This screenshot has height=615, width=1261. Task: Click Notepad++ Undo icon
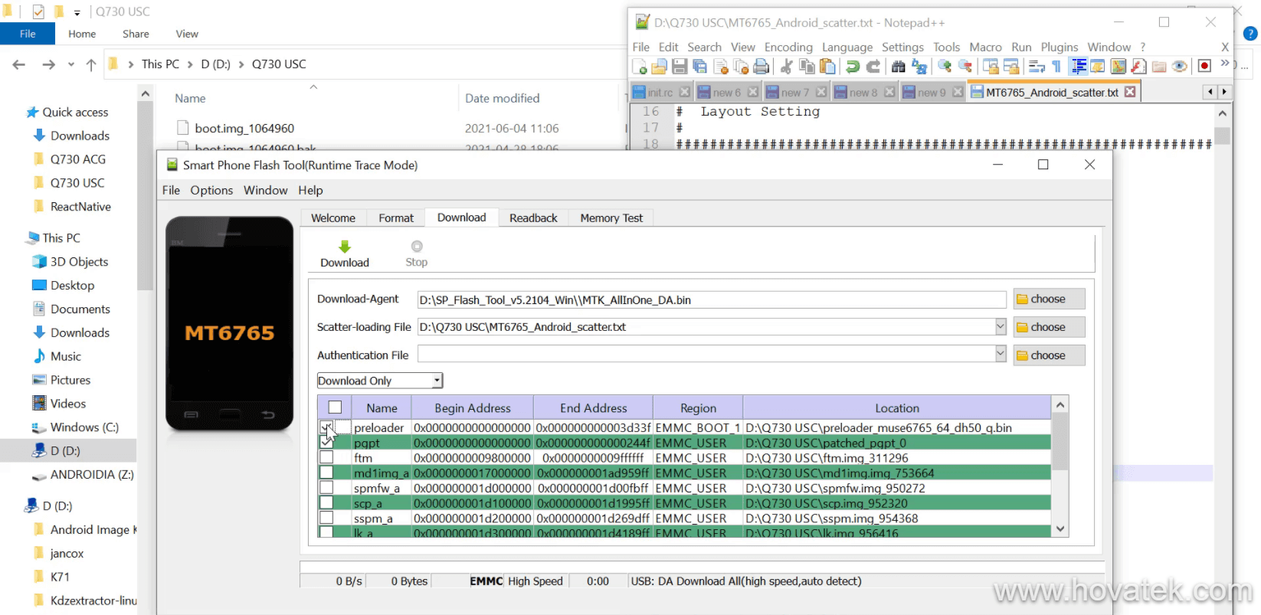853,67
